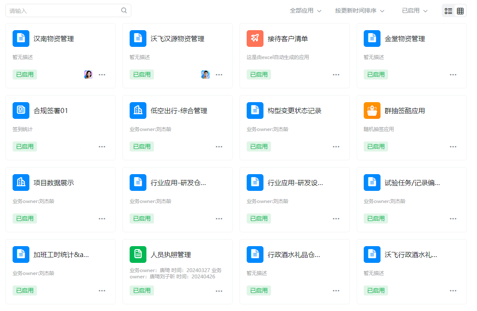Open more options for 金堂物资管理

(x=453, y=75)
